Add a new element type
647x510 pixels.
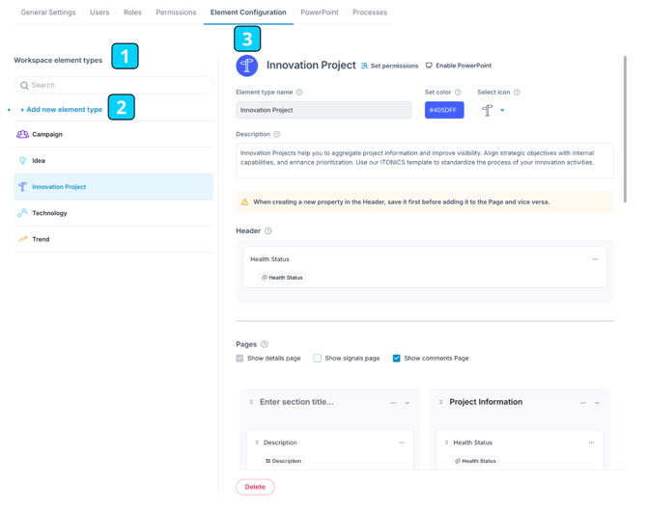coord(61,110)
